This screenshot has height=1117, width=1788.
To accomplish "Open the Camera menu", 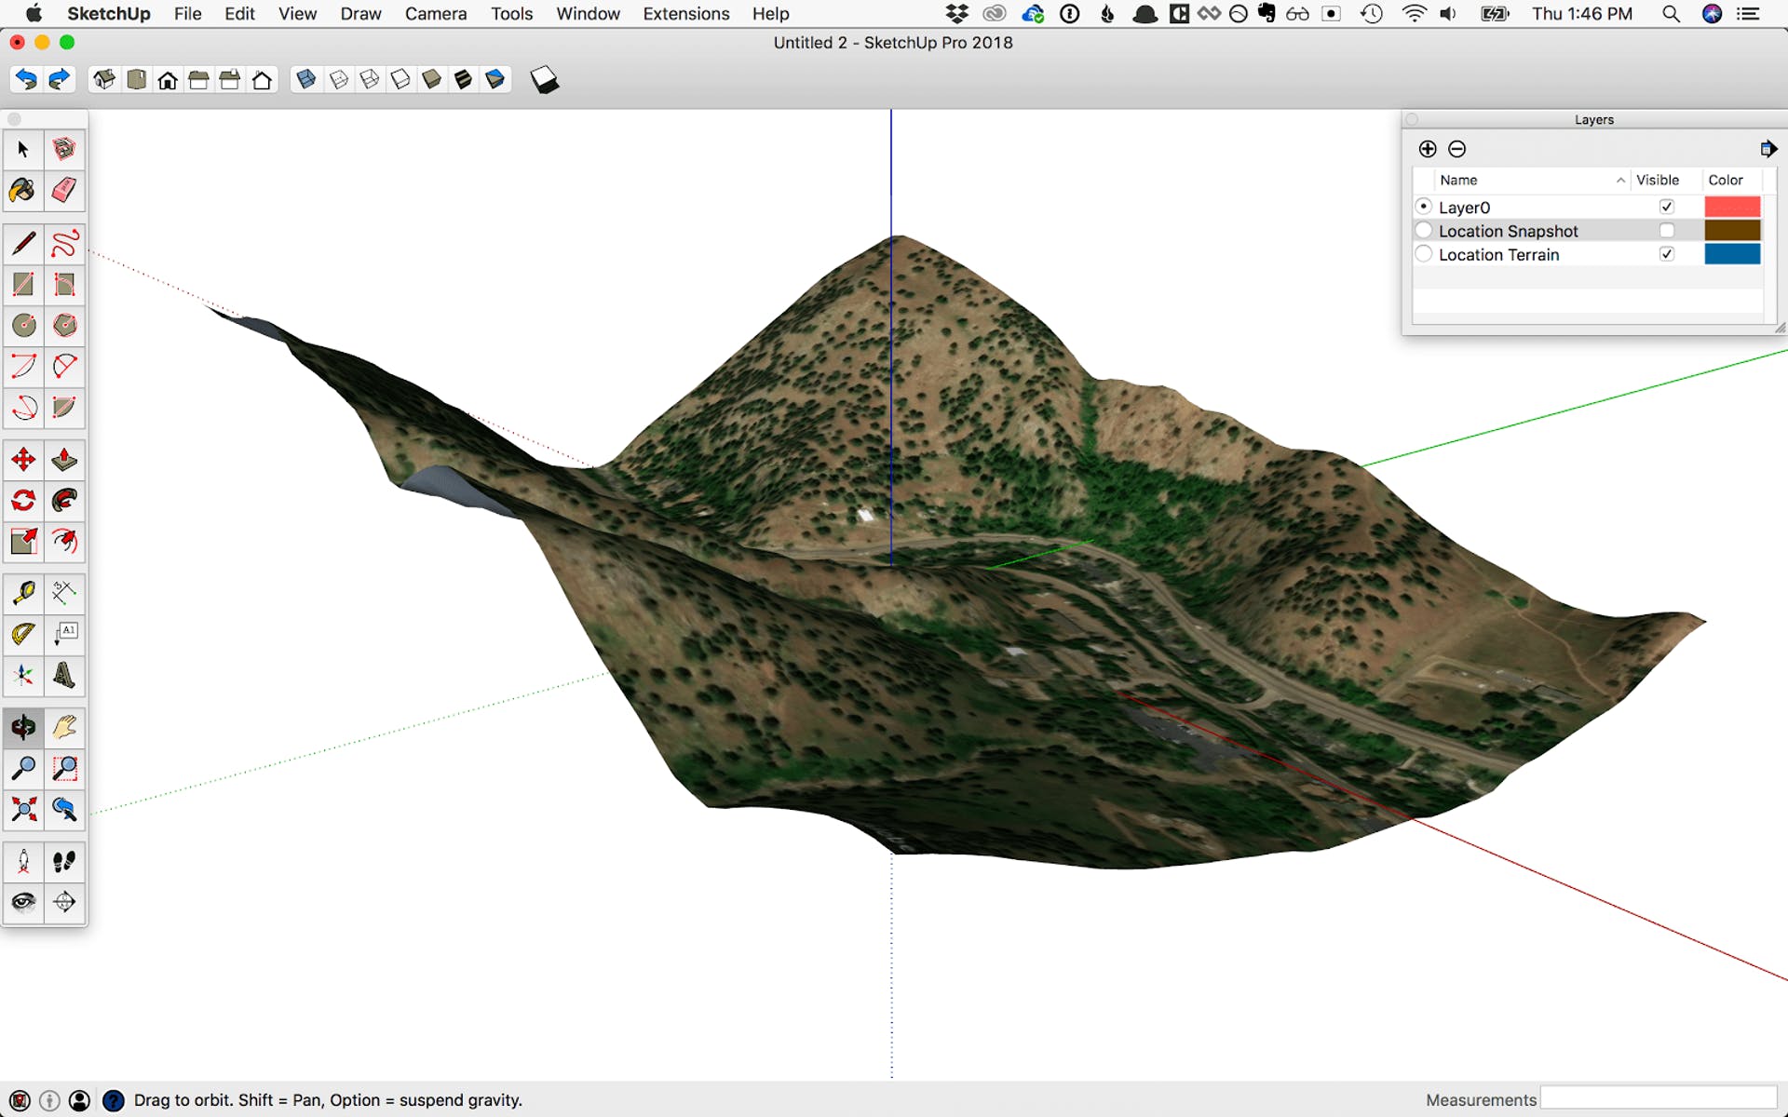I will pos(435,14).
